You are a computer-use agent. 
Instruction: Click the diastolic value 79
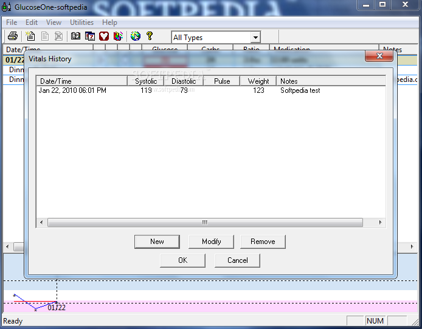coord(184,90)
